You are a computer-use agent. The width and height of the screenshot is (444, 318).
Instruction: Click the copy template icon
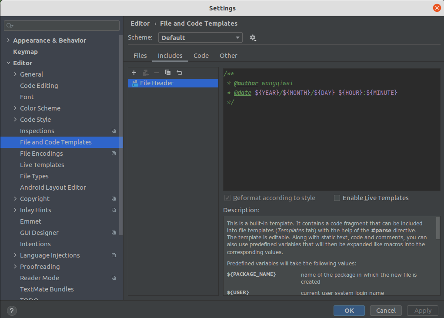tap(168, 73)
